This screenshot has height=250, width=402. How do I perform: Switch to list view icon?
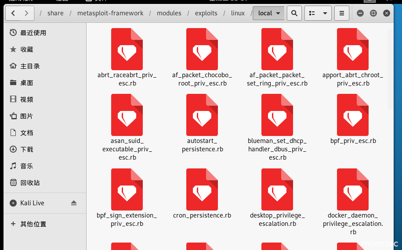(312, 13)
